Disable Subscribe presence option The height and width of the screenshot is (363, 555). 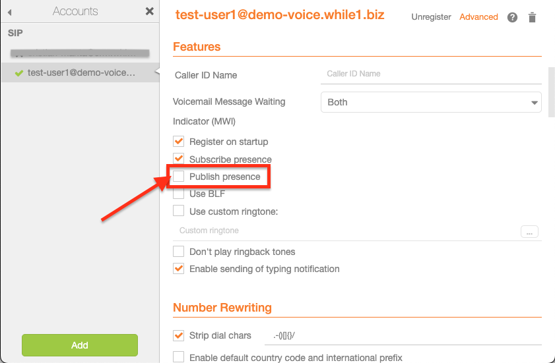pyautogui.click(x=178, y=159)
